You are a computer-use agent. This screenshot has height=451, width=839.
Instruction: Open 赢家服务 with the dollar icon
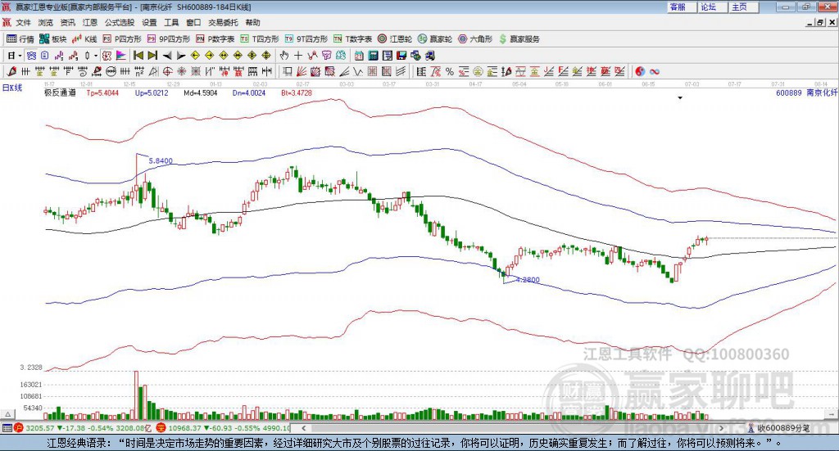pyautogui.click(x=519, y=39)
